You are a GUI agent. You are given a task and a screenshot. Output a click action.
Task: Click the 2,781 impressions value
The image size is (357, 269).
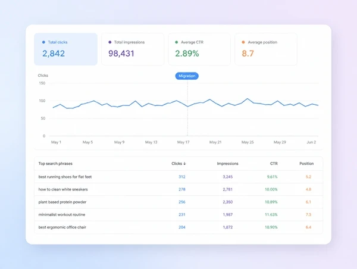(x=228, y=189)
